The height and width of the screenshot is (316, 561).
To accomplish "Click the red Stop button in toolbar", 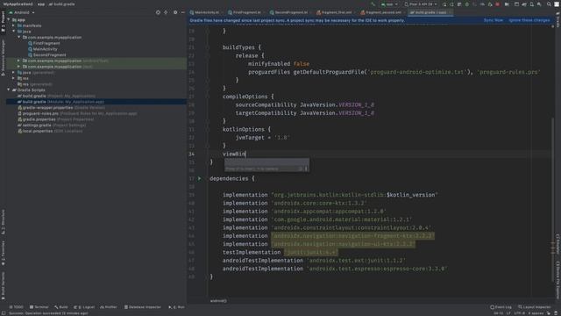I will click(497, 4).
